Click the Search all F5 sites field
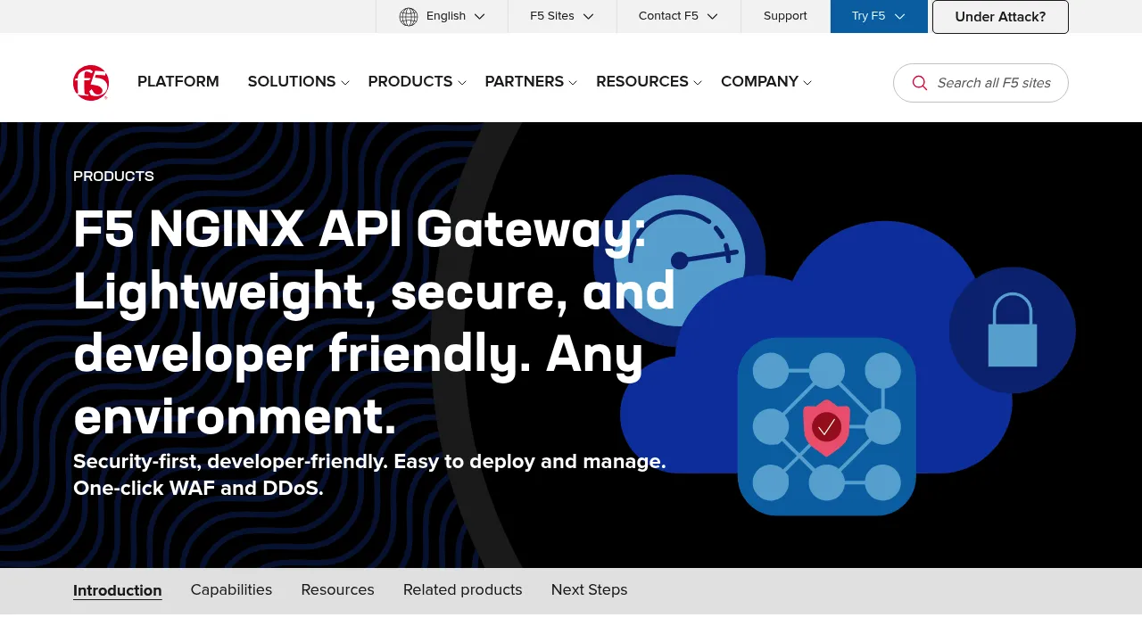Viewport: 1142px width, 642px height. (981, 83)
